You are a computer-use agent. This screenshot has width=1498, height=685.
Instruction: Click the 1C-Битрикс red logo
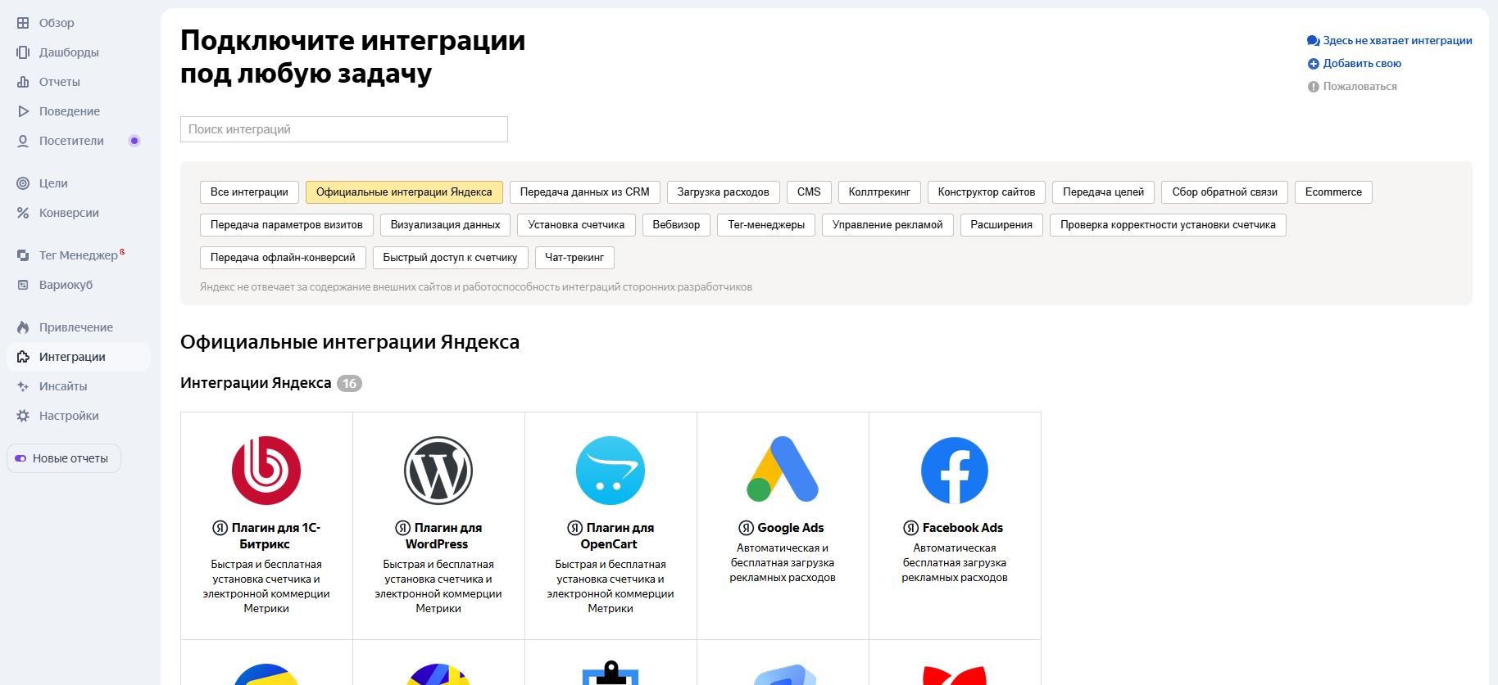(266, 471)
